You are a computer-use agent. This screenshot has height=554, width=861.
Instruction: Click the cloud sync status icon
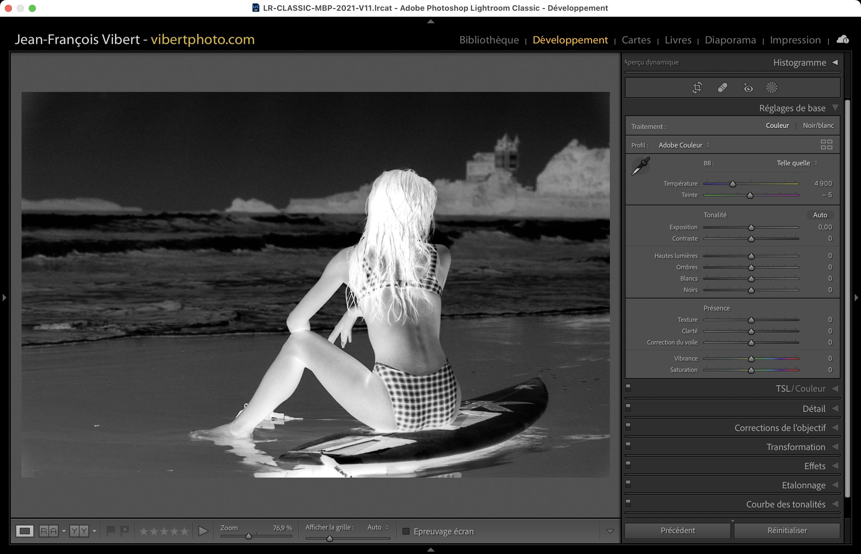click(x=843, y=40)
